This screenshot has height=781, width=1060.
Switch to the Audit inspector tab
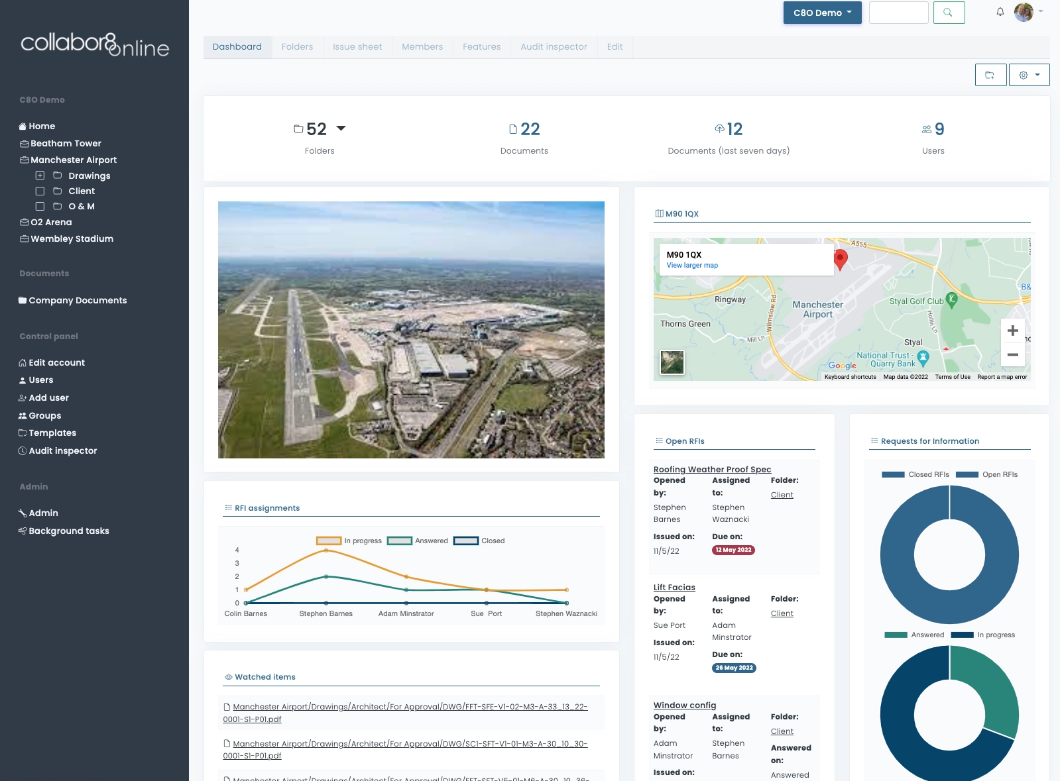click(x=554, y=47)
